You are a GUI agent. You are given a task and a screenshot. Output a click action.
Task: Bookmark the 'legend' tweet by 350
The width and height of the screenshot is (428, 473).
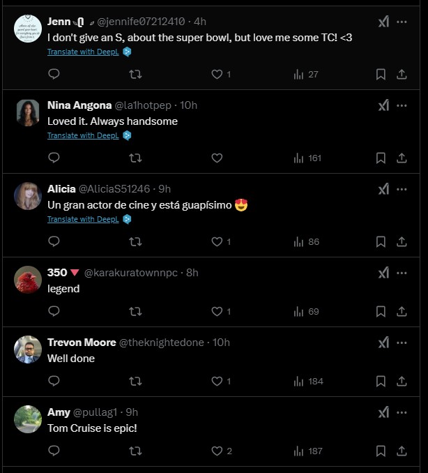(381, 311)
